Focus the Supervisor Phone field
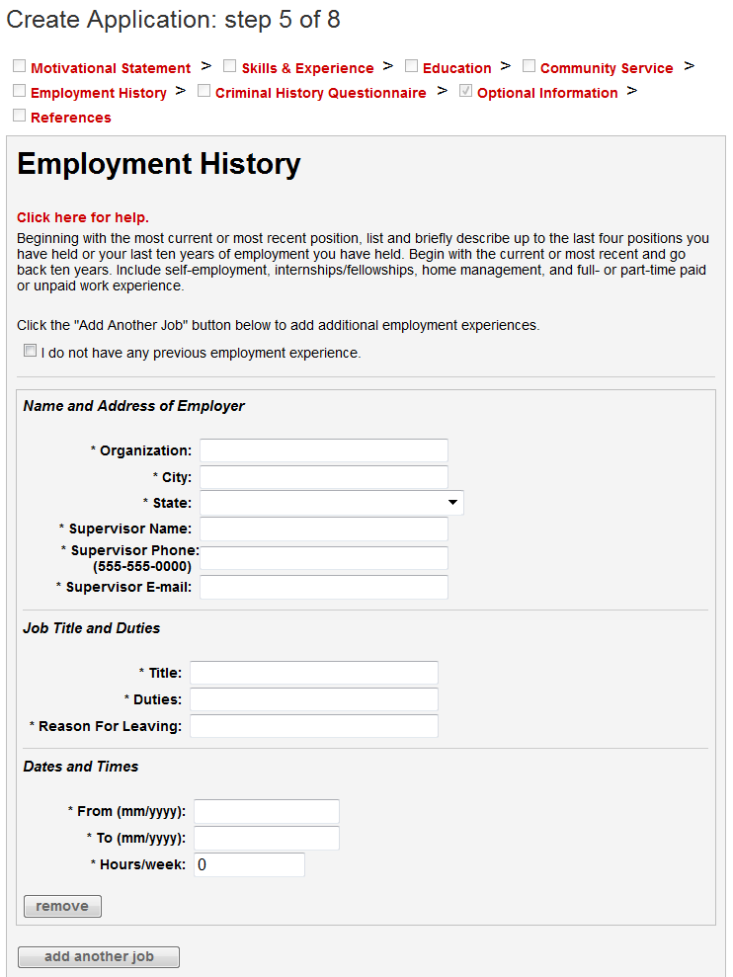This screenshot has height=977, width=733. pos(324,558)
